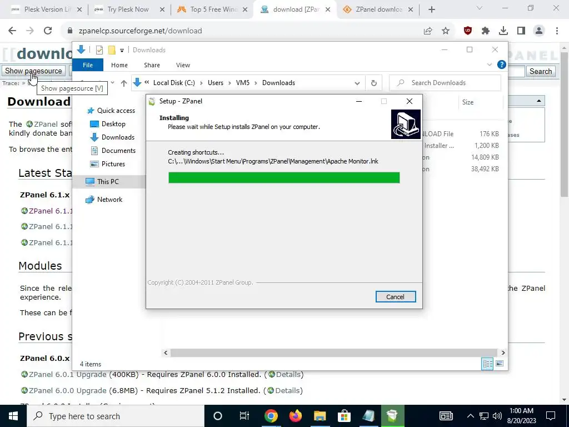Bookmark this page star icon
This screenshot has width=569, height=427.
tap(446, 31)
